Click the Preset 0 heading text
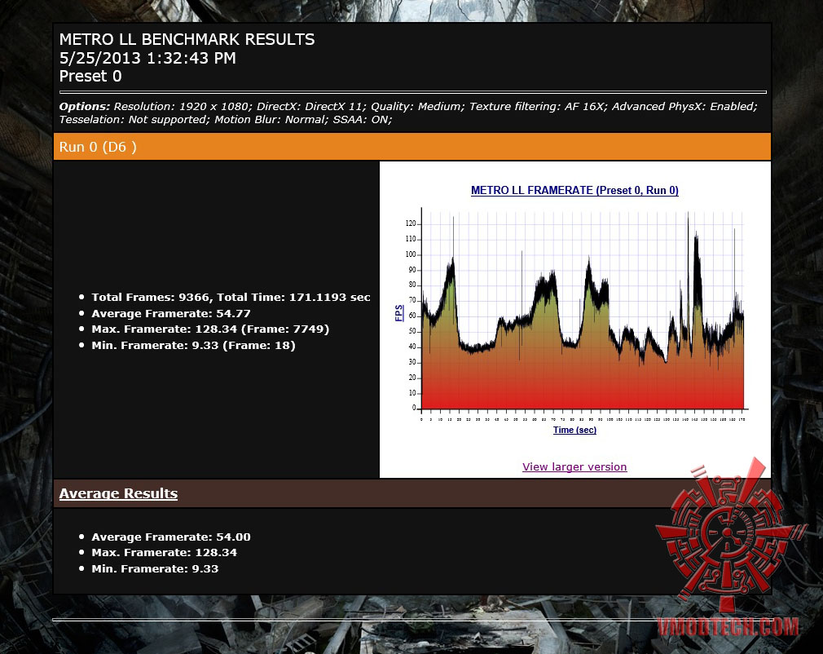The height and width of the screenshot is (654, 823). (x=90, y=76)
